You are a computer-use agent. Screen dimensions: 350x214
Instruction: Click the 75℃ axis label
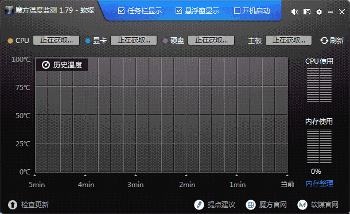click(23, 88)
